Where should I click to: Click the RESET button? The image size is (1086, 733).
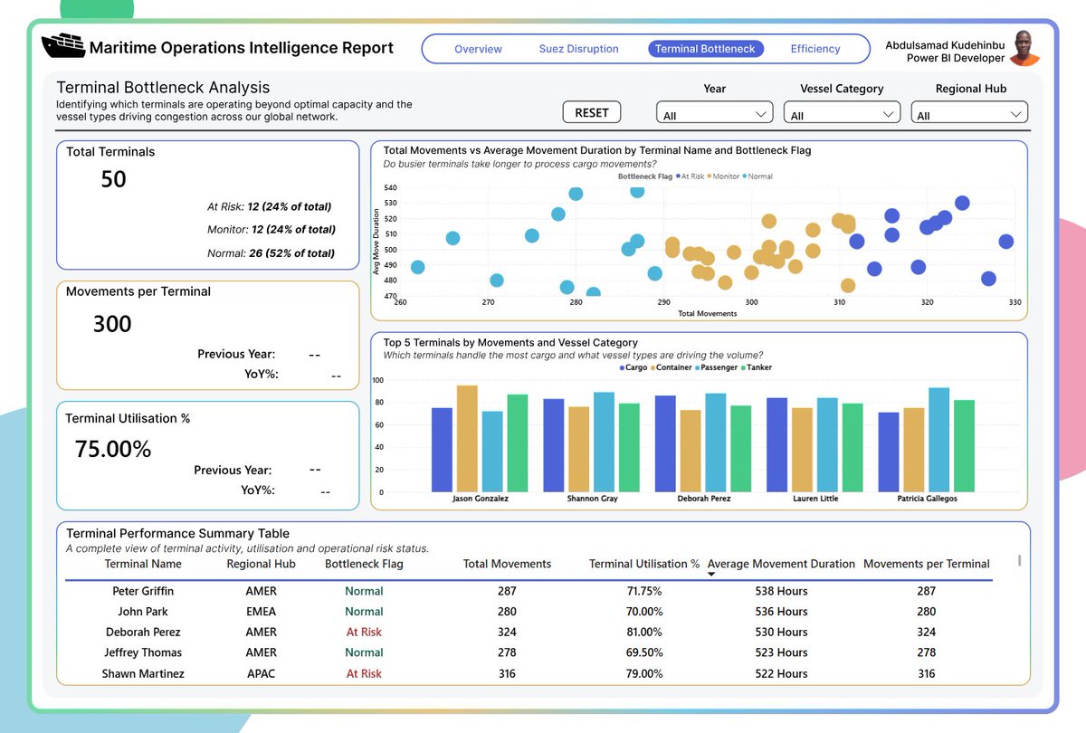592,112
